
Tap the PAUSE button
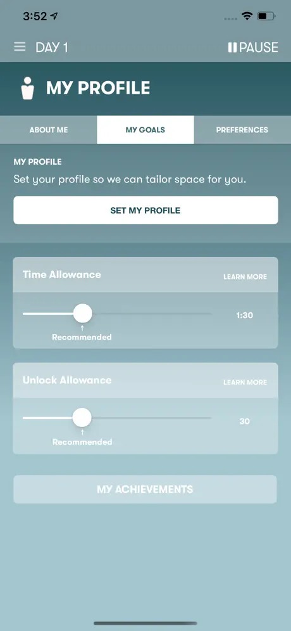[x=253, y=48]
